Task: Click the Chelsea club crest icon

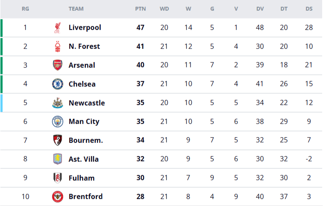Action: pos(57,84)
